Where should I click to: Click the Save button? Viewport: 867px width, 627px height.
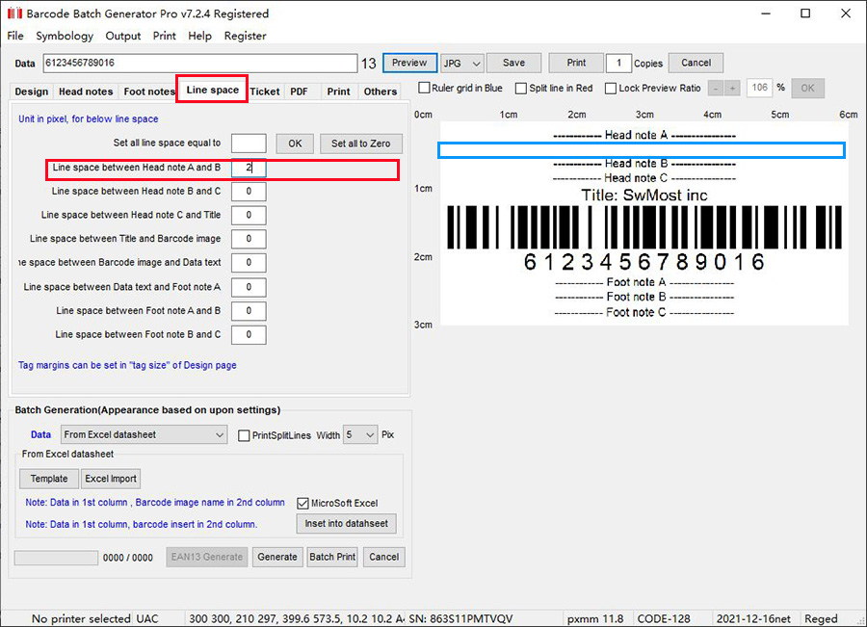[513, 63]
